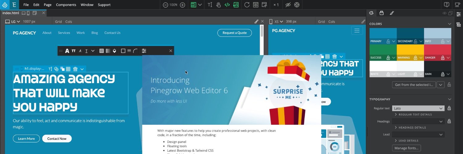
Task: Click the TT text size icon
Action: [73, 51]
